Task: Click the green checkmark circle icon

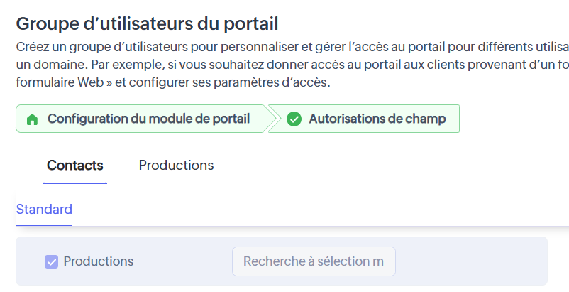Action: click(294, 119)
